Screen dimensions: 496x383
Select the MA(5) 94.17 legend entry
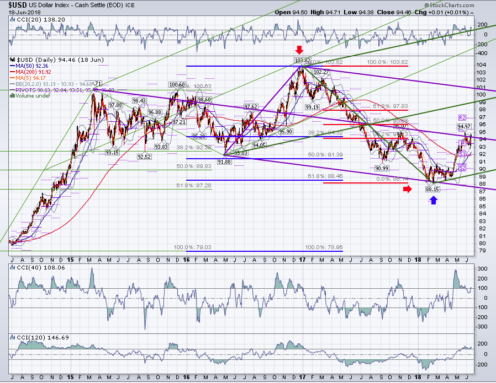click(x=28, y=78)
